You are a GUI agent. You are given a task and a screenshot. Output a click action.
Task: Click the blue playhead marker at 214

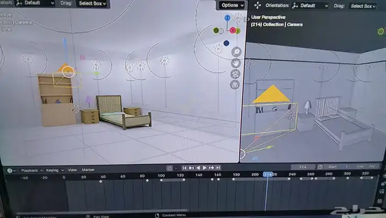267,174
